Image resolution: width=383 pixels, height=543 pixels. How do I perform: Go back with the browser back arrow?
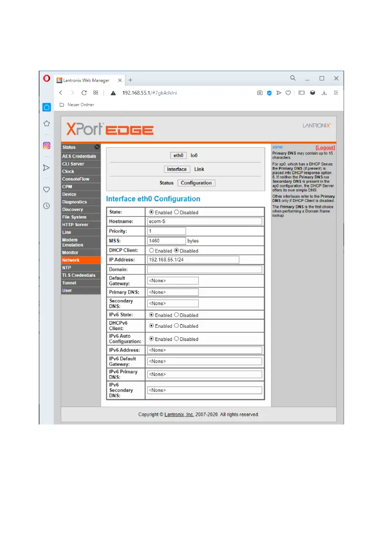tap(61, 93)
